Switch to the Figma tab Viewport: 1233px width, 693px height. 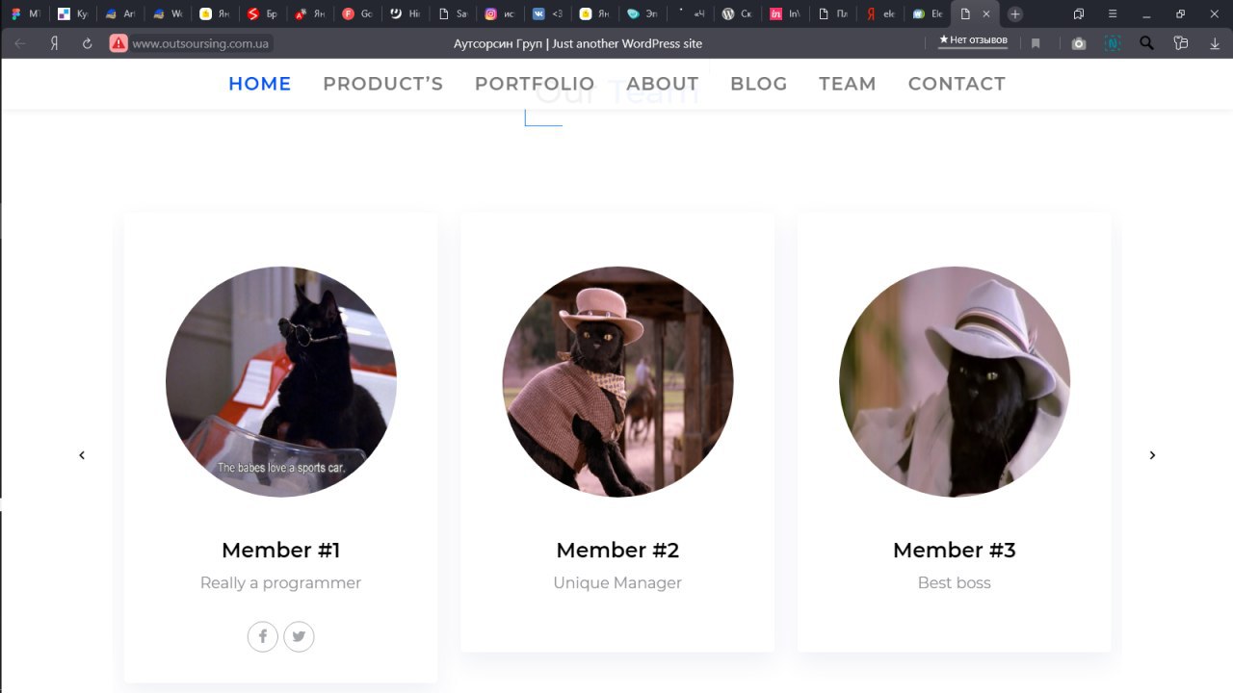[24, 14]
